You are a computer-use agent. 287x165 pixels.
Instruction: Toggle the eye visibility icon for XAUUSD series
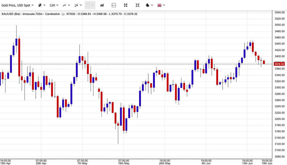(x=63, y=14)
